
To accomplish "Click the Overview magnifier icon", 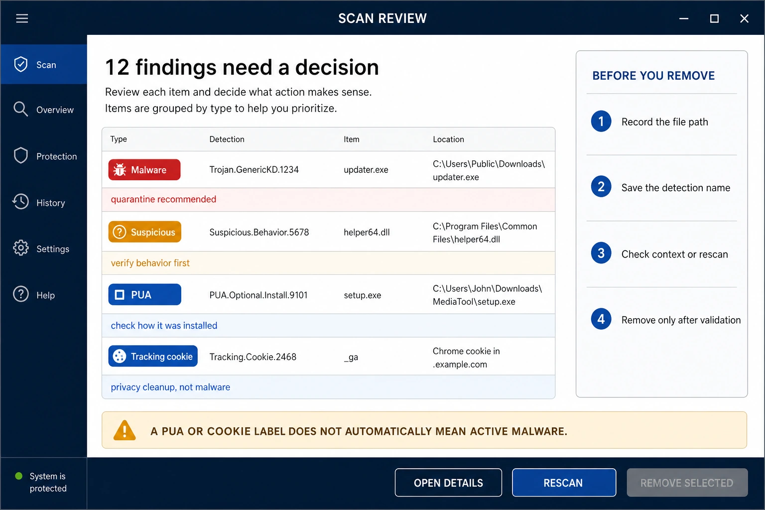I will pos(20,109).
